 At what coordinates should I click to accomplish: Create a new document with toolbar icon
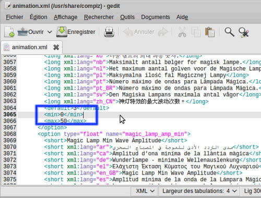(x=9, y=32)
